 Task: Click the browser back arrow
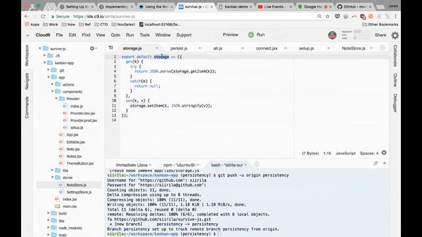click(26, 16)
